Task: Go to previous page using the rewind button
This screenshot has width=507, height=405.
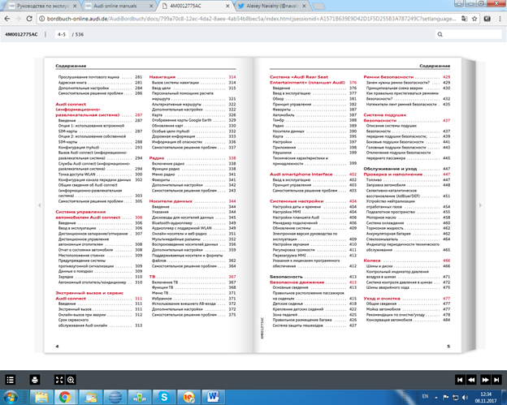Action: coord(470,379)
